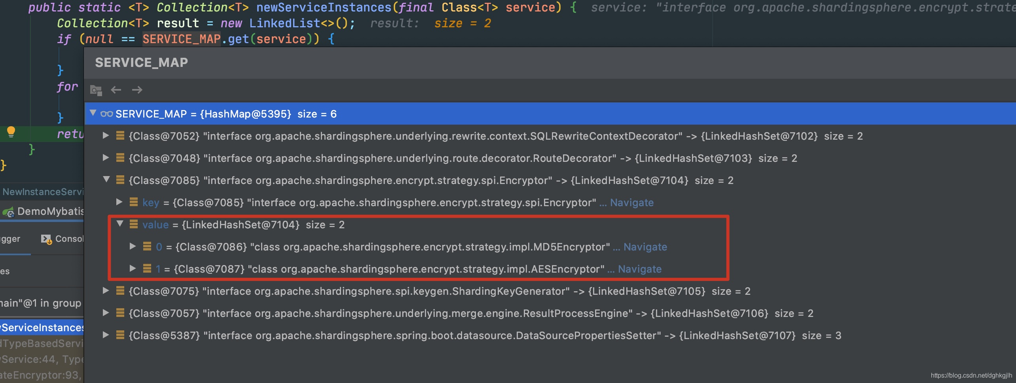The image size is (1016, 383).
Task: Click the Console tab icon
Action: tap(46, 239)
